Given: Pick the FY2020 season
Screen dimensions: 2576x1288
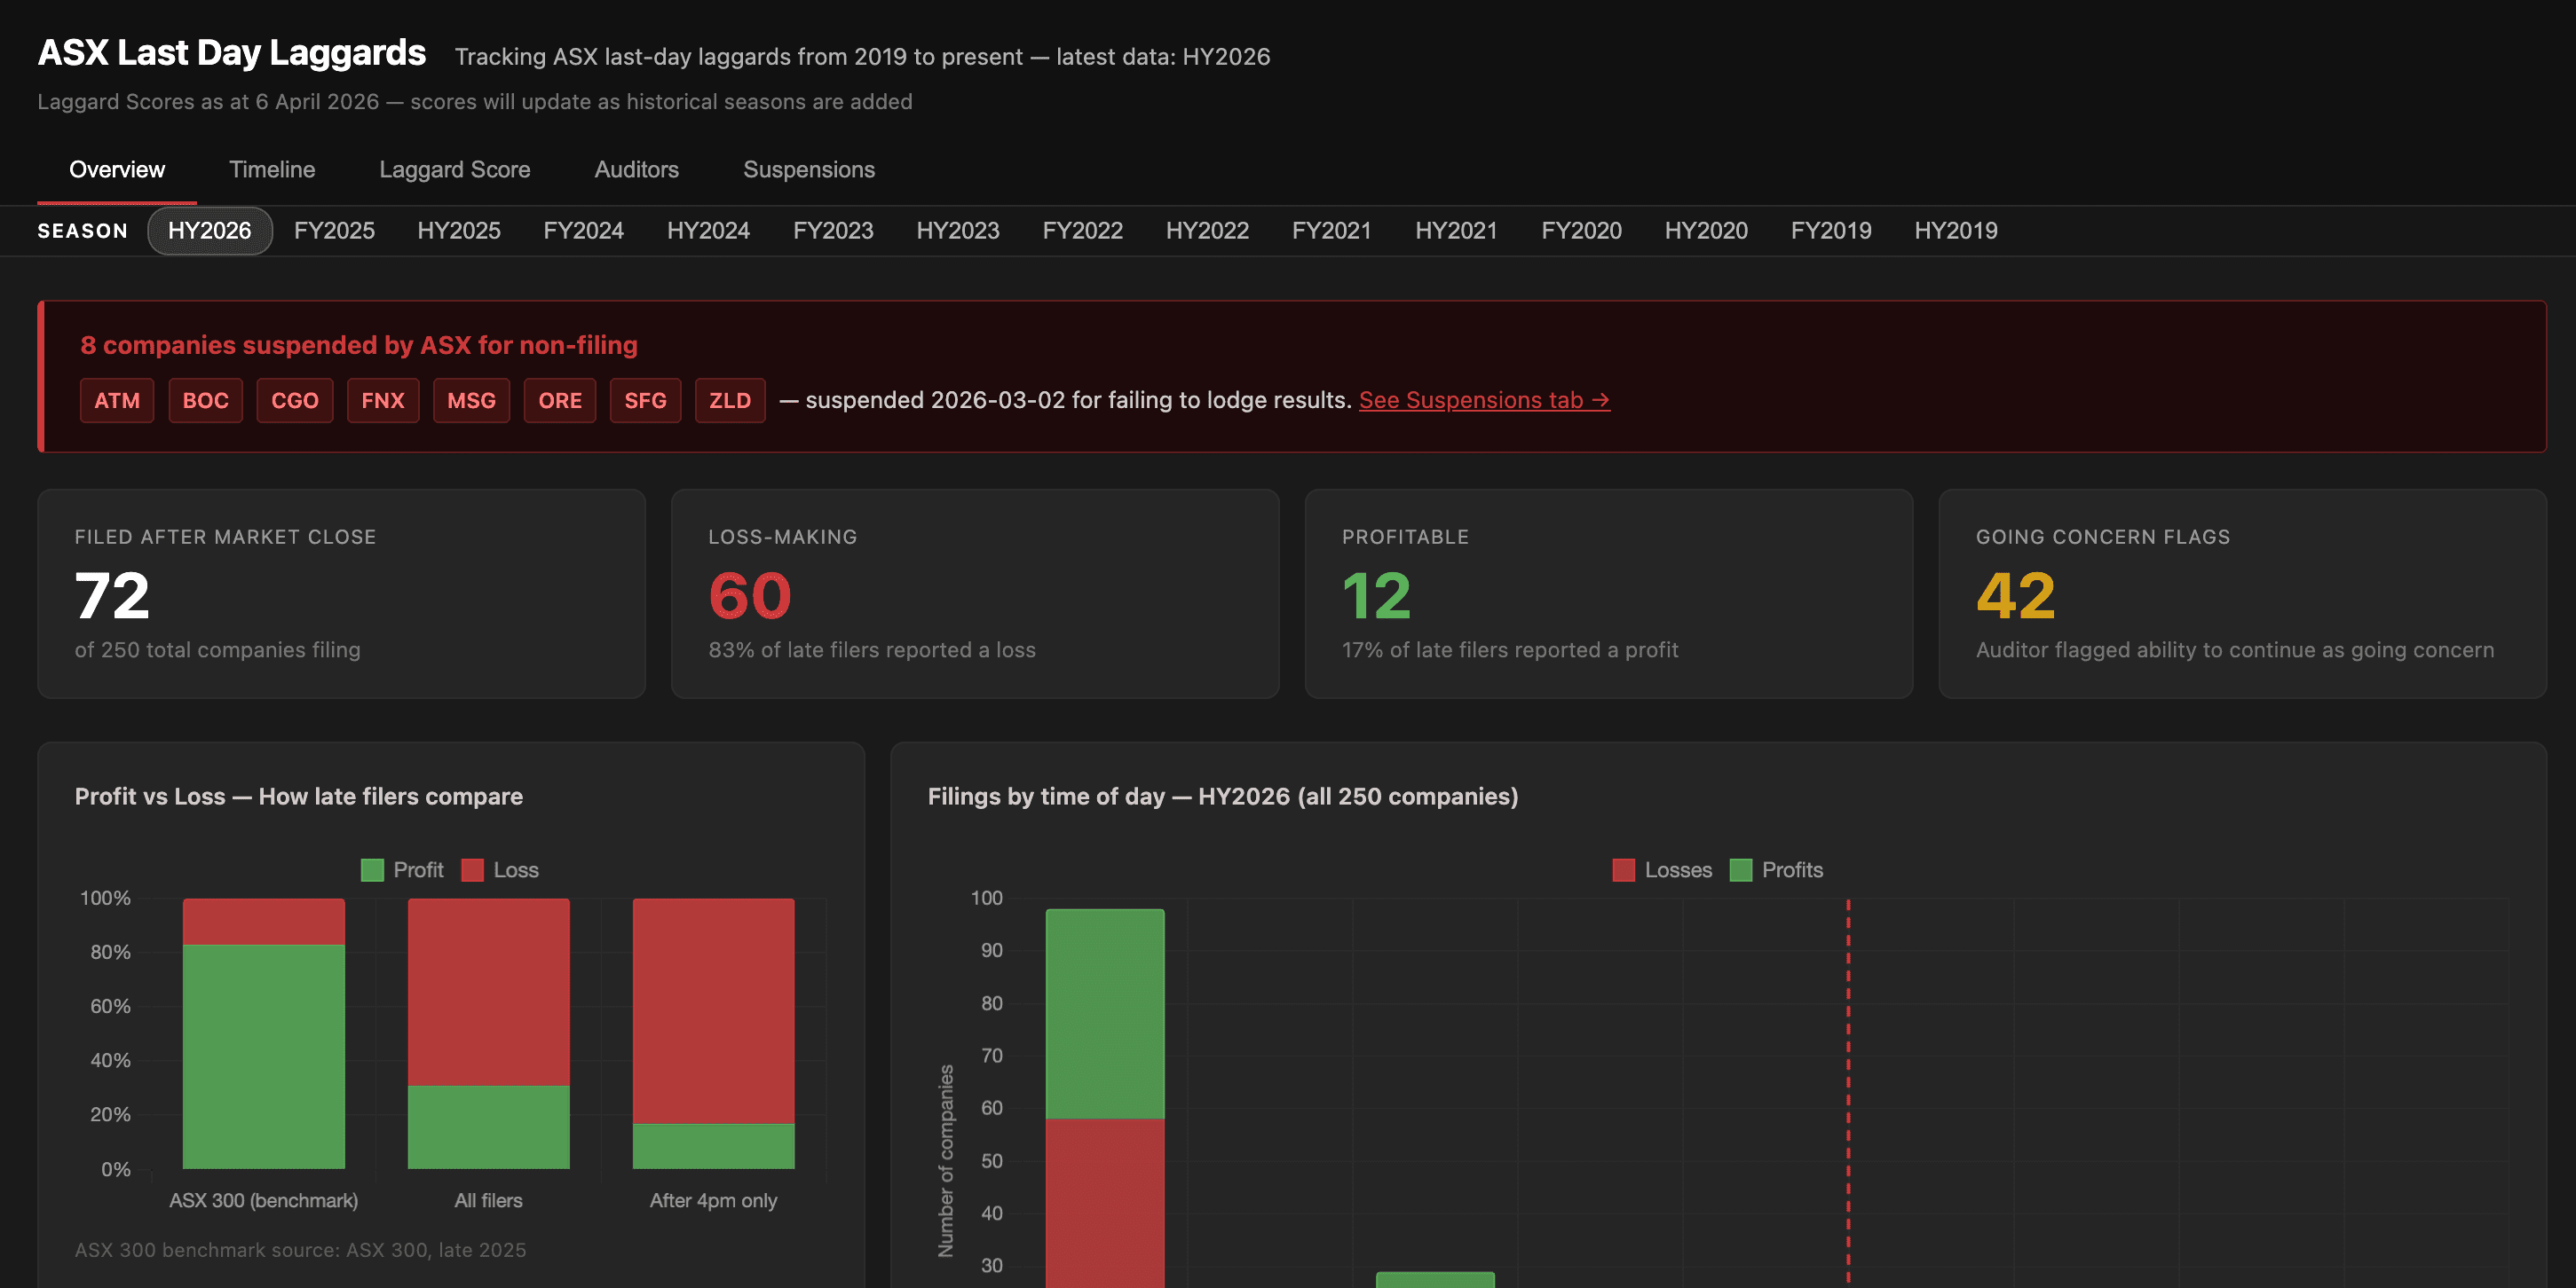Looking at the screenshot, I should point(1581,231).
